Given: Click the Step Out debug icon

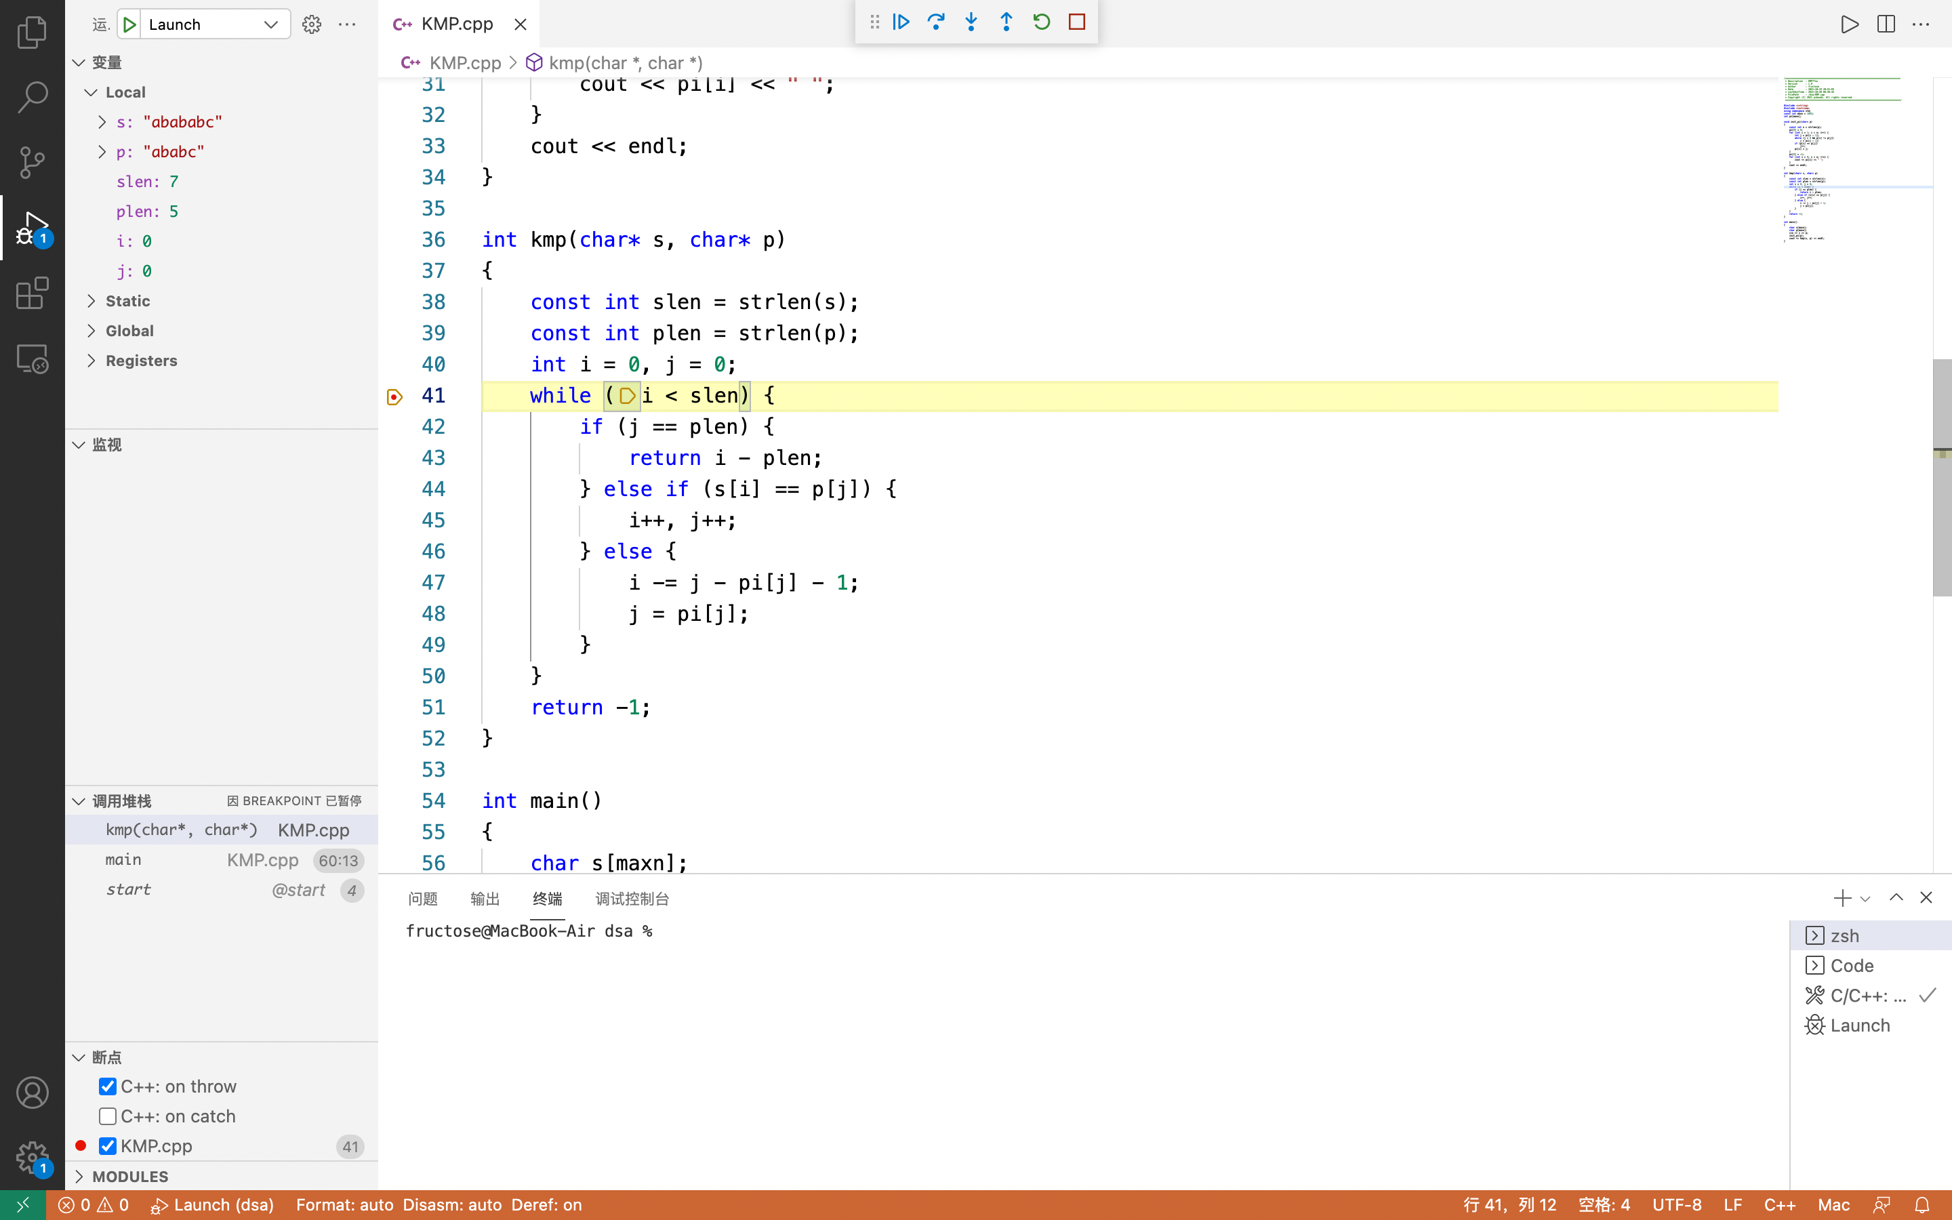Looking at the screenshot, I should pyautogui.click(x=1006, y=22).
